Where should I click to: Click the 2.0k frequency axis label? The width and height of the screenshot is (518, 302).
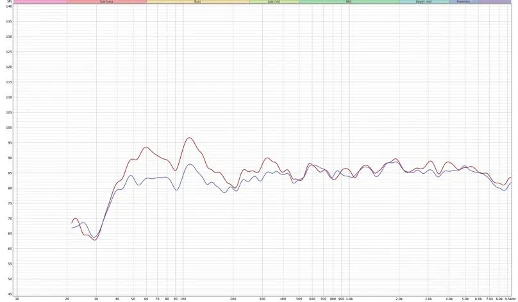(x=399, y=299)
